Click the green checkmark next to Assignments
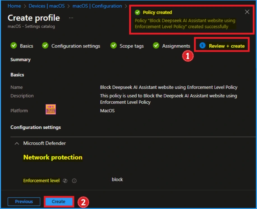Image resolution: width=257 pixels, height=209 pixels. point(156,46)
